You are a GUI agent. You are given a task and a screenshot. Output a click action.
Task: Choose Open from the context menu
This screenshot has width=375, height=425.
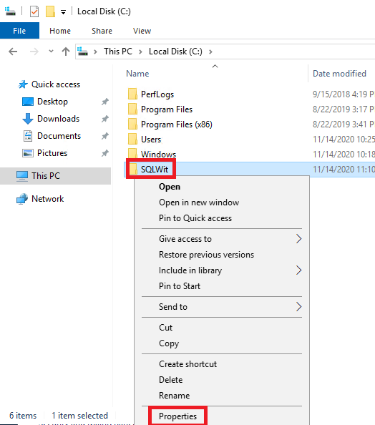click(x=170, y=187)
